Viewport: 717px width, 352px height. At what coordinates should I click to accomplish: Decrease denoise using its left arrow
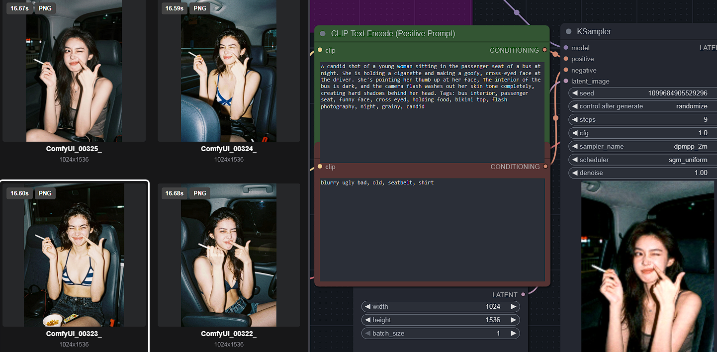tap(575, 173)
